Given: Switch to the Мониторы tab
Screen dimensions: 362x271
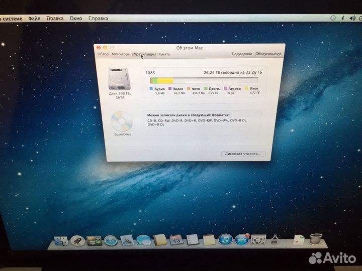Looking at the screenshot, I should [121, 54].
